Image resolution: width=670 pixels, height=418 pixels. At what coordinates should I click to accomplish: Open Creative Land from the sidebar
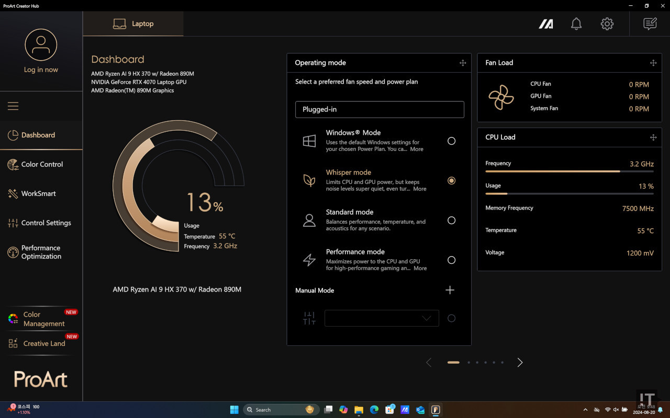(x=44, y=343)
